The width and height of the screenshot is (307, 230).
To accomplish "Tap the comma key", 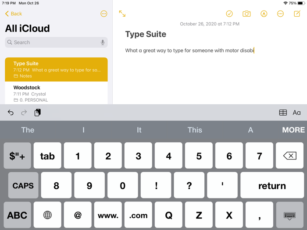I will (259, 215).
